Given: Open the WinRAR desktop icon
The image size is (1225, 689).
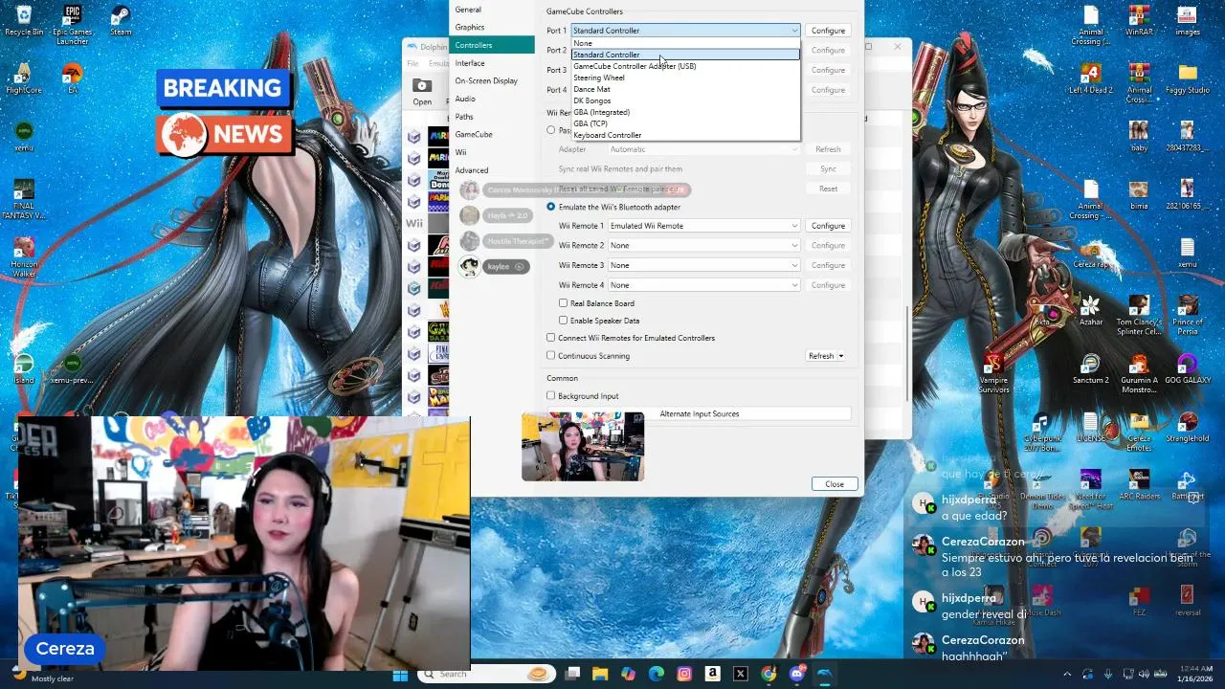Looking at the screenshot, I should (x=1139, y=20).
